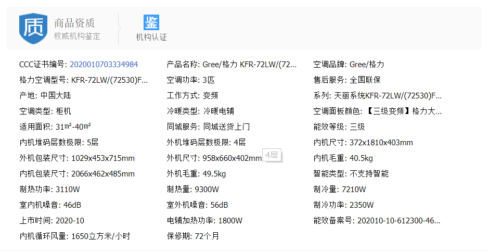Image resolution: width=489 pixels, height=252 pixels.
Task: Click the 格力空调型号 KFR-72LW/(72530)F entry
Action: tap(84, 80)
